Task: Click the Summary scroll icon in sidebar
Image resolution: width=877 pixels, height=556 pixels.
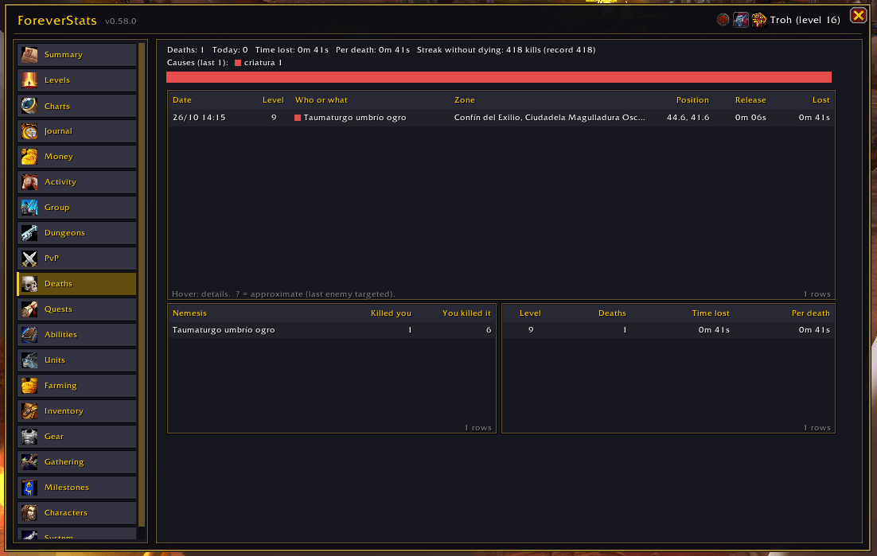Action: 29,55
